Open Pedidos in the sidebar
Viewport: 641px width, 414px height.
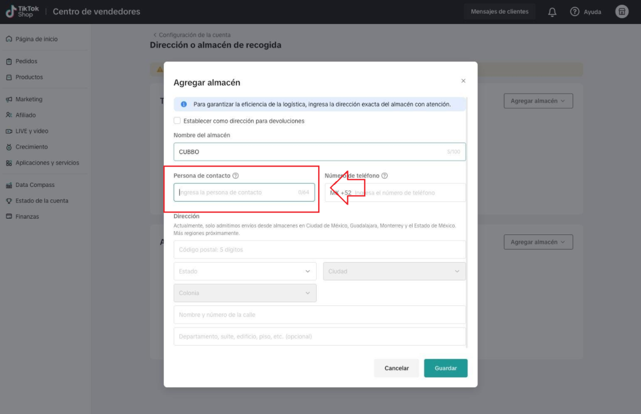click(26, 61)
